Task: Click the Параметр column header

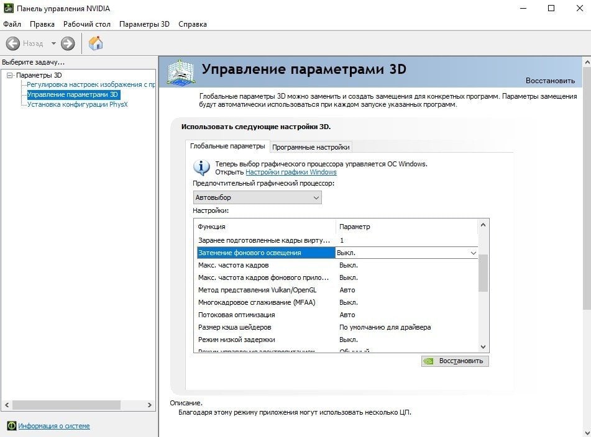Action: [406, 227]
